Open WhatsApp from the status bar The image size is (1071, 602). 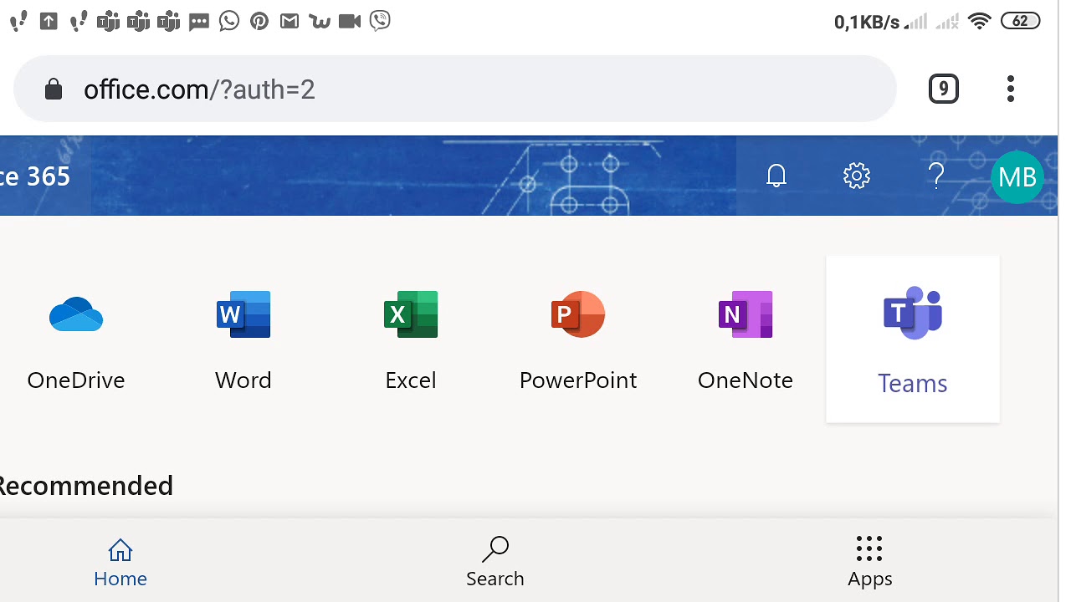[x=228, y=21]
